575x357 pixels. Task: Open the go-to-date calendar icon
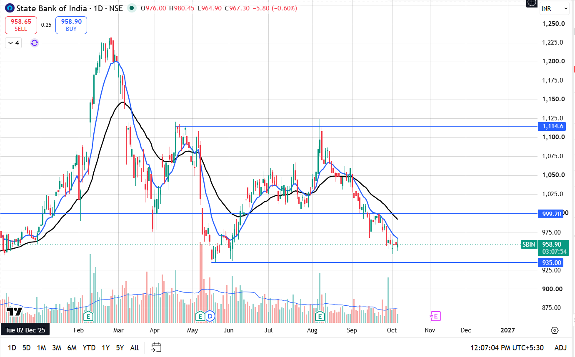(x=156, y=347)
